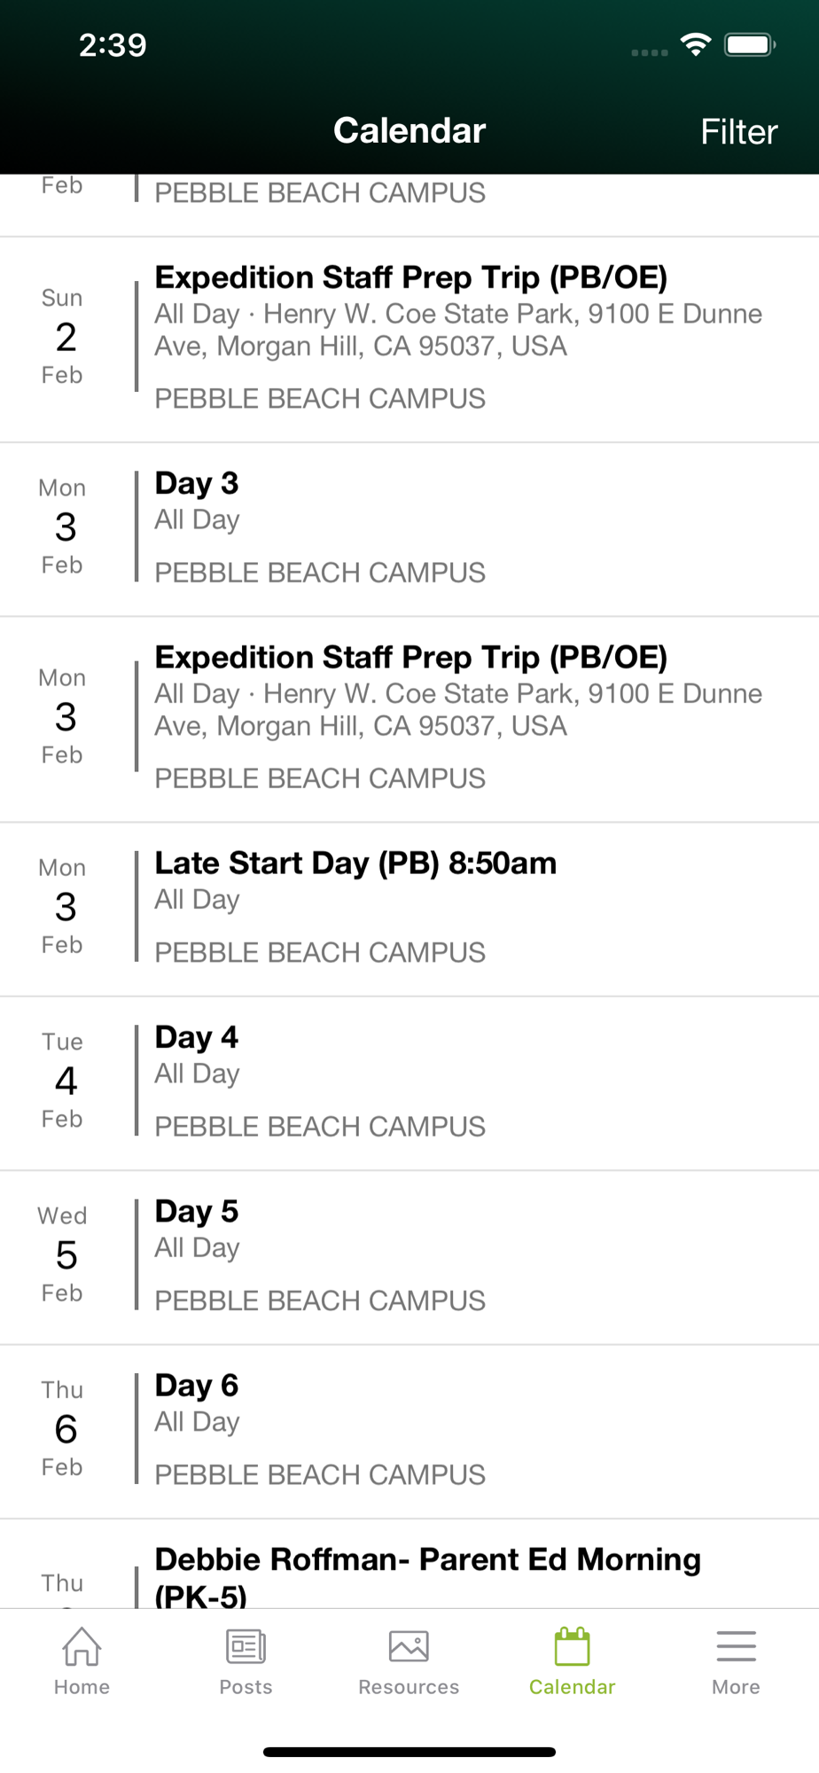Open the More hamburger menu icon
Image resolution: width=819 pixels, height=1773 pixels.
click(736, 1647)
